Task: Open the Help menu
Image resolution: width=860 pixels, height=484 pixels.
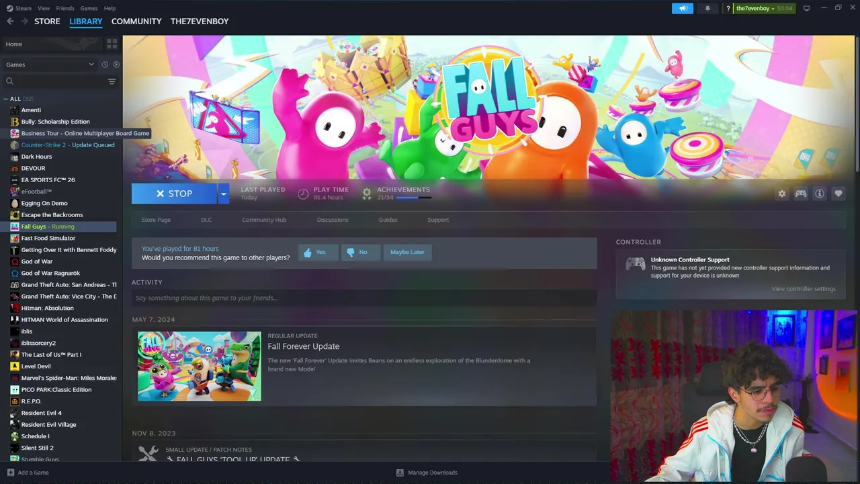Action: pos(110,8)
